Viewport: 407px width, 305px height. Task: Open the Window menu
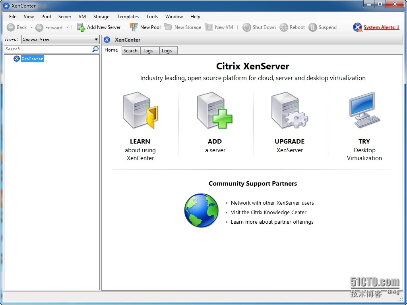(174, 17)
